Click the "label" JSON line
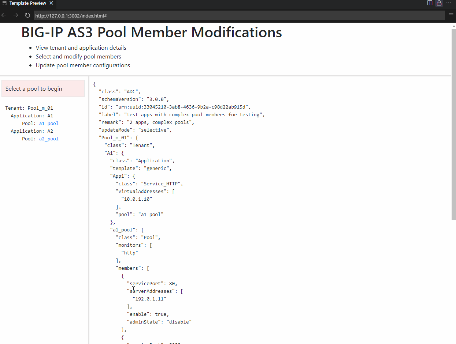The height and width of the screenshot is (344, 456). click(x=182, y=115)
